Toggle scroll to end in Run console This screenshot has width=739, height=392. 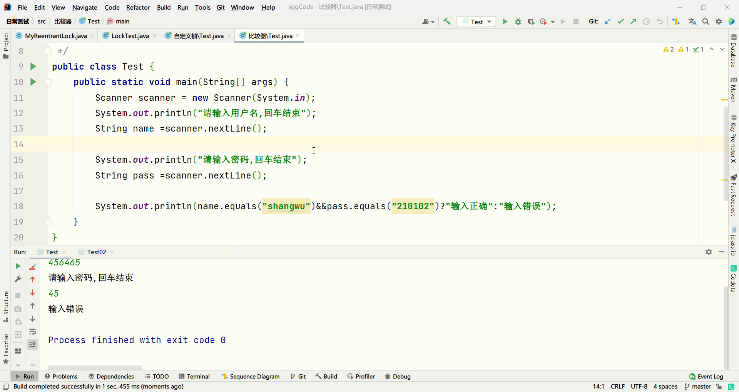tap(33, 344)
